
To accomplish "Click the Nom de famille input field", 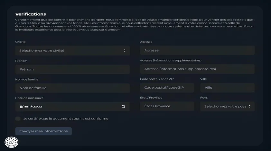I will pyautogui.click(x=73, y=88).
